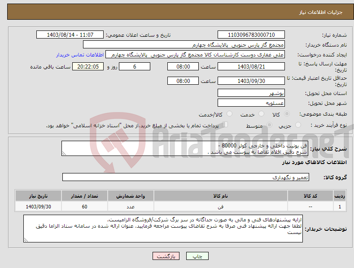Click the item name cell فن
The width and height of the screenshot is (354, 268).
click(x=221, y=207)
